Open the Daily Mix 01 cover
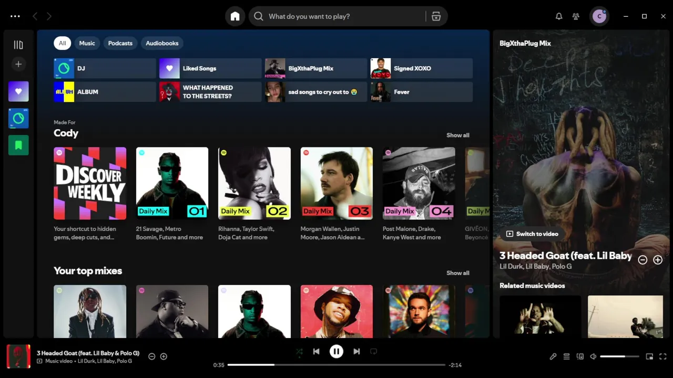 click(172, 183)
